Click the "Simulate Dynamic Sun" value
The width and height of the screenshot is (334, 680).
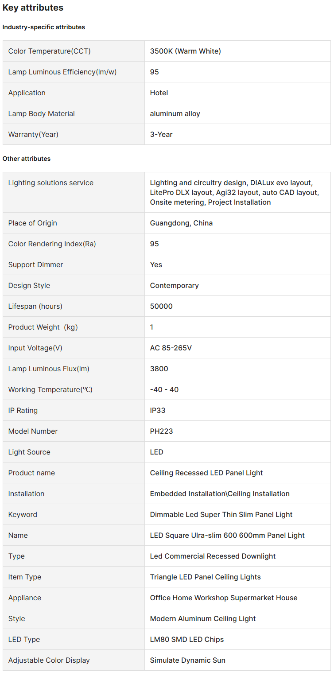187,660
